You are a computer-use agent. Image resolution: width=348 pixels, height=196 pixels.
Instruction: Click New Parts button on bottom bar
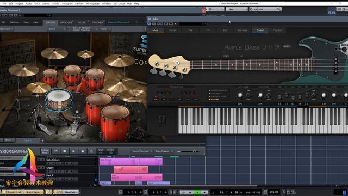pyautogui.click(x=70, y=192)
